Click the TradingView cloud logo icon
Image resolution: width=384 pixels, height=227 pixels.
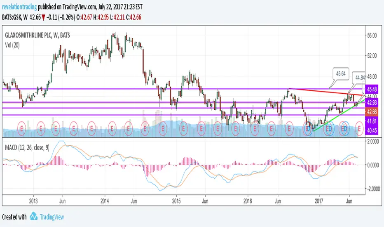(x=34, y=216)
